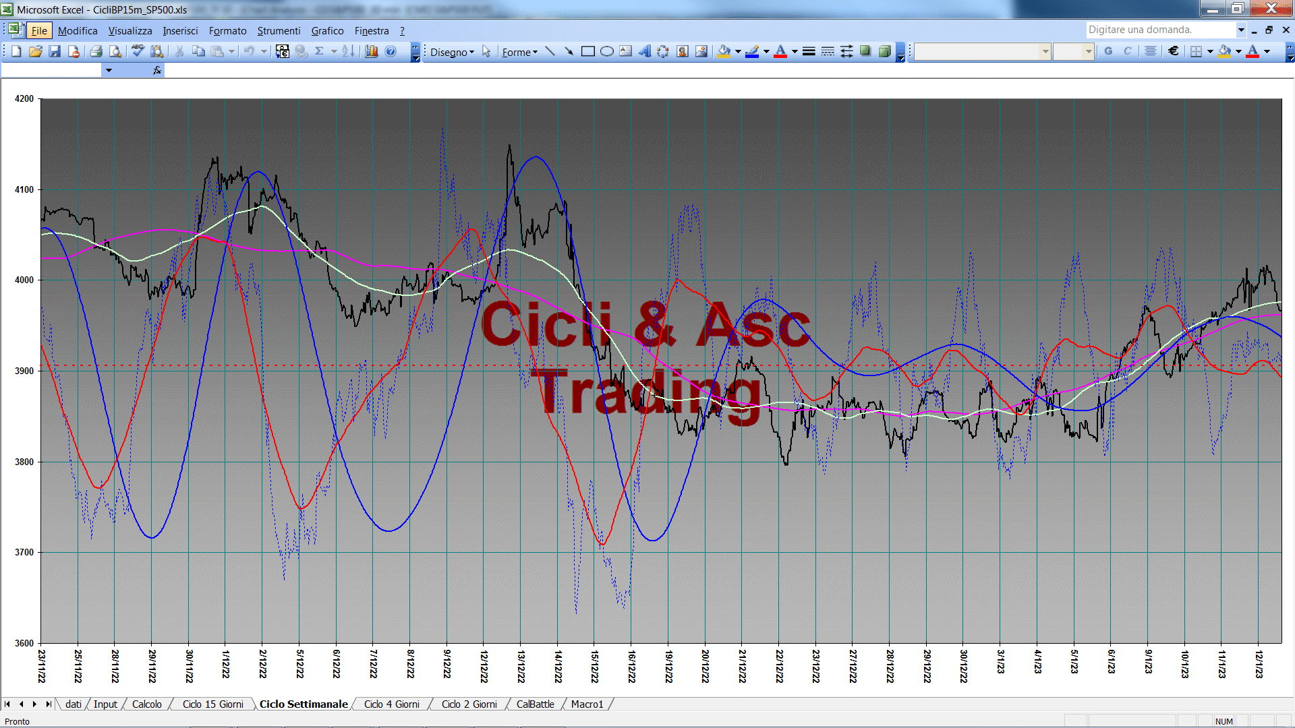Select the Oval drawing tool
The image size is (1295, 728).
[x=607, y=51]
